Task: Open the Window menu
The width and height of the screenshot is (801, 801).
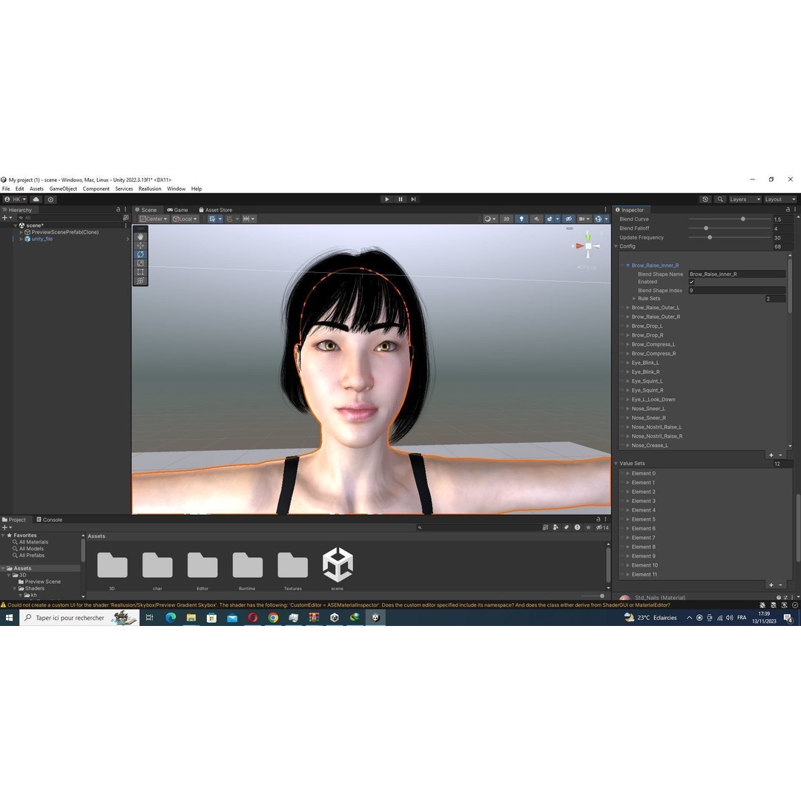Action: click(x=177, y=188)
